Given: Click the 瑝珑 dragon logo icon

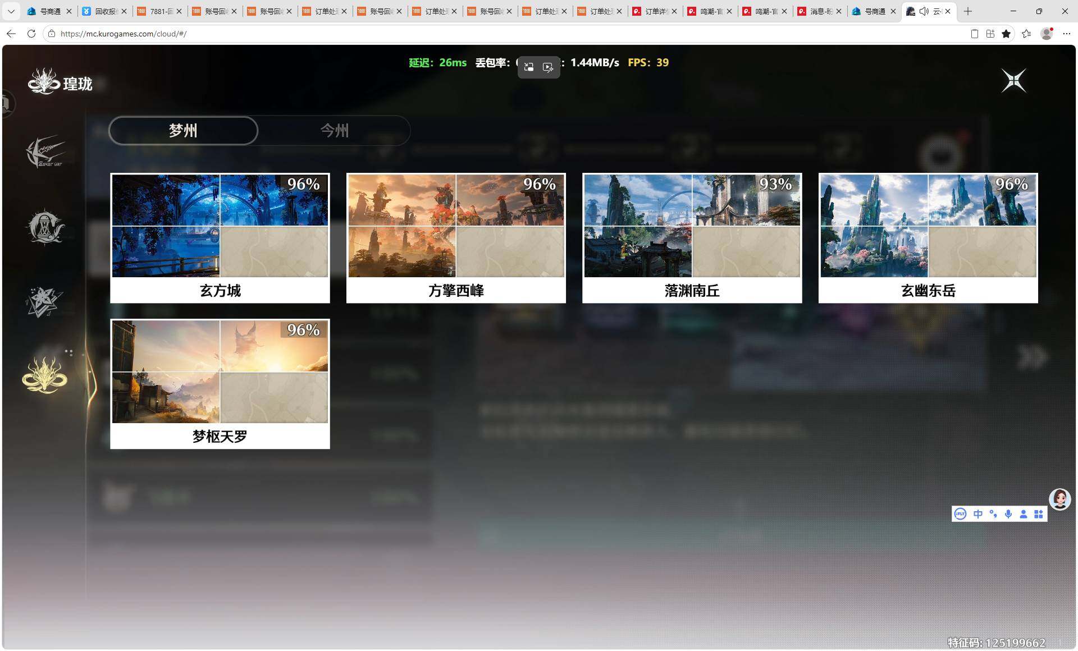Looking at the screenshot, I should point(44,82).
